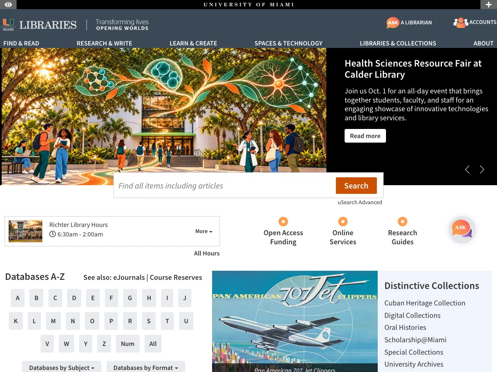The image size is (497, 372).
Task: Browse databases starting with letter W
Action: [x=67, y=344]
